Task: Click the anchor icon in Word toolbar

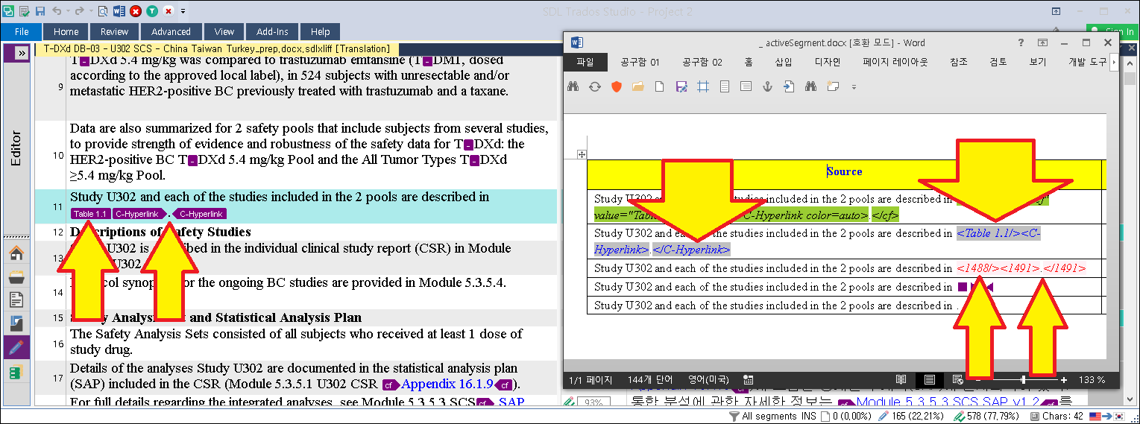Action: coord(767,86)
